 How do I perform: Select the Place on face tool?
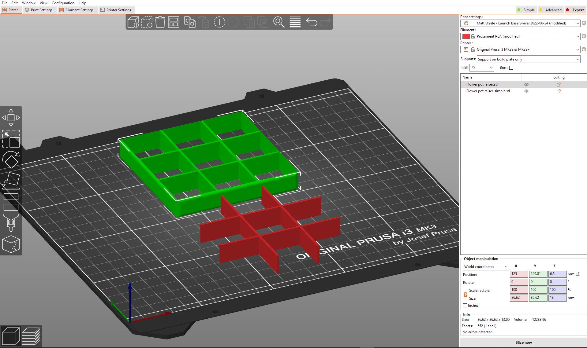11,180
